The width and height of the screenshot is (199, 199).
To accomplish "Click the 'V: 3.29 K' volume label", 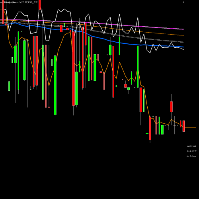I will pos(191,151).
